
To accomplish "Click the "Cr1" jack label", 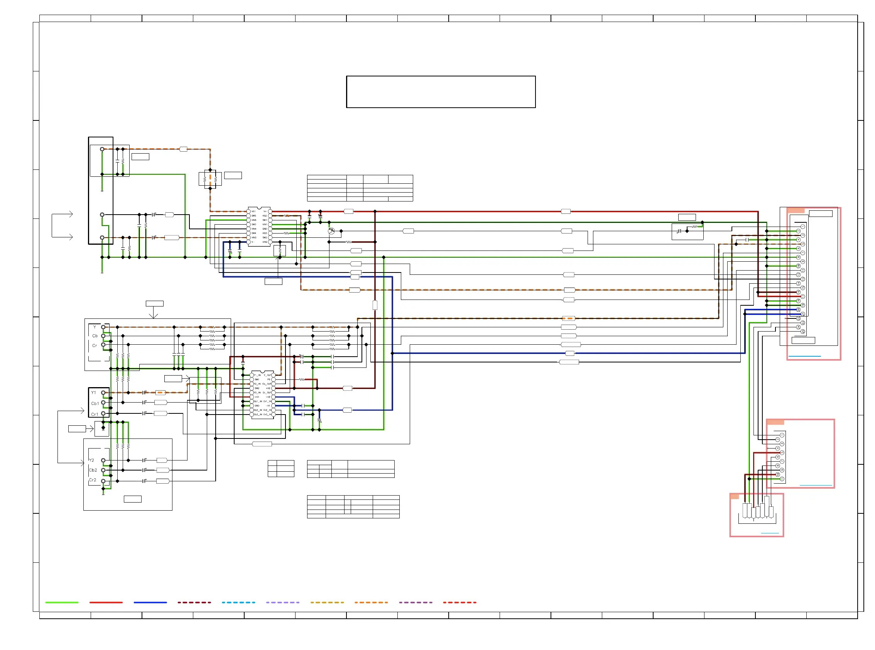I will coord(95,414).
